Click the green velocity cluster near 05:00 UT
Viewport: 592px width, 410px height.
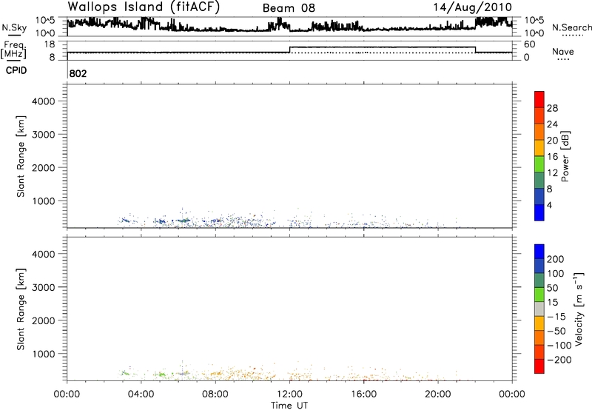(x=161, y=374)
